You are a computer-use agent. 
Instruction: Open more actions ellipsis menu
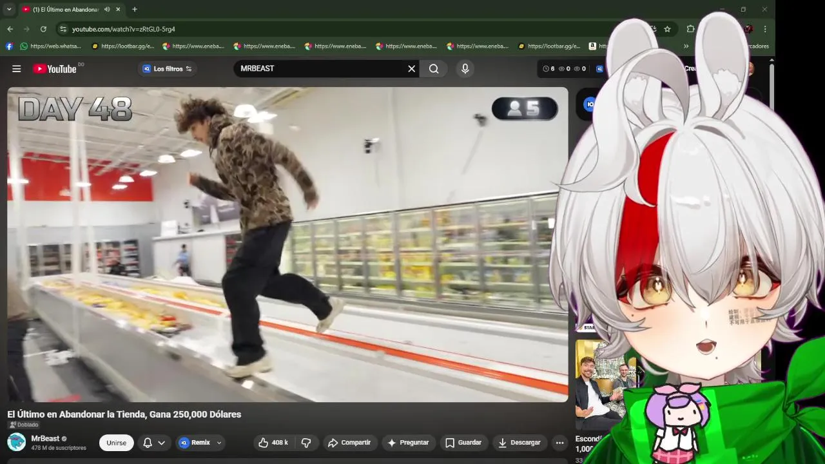click(x=559, y=443)
